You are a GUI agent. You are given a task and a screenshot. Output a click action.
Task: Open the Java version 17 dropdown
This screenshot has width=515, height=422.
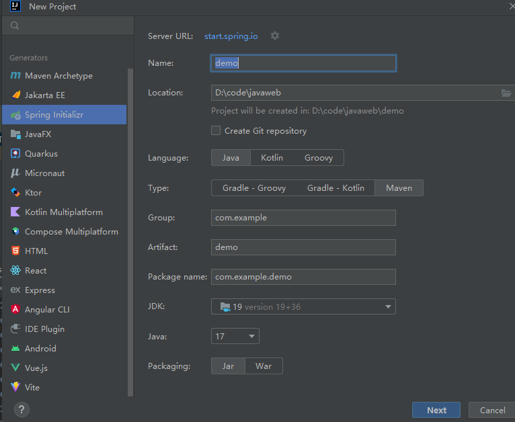click(235, 337)
